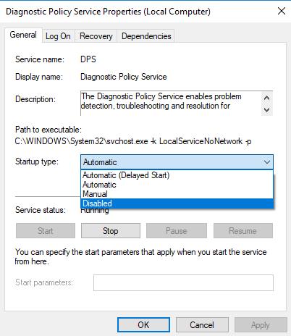The width and height of the screenshot is (291, 336).
Task: Open the Dependencies tab
Action: coord(146,36)
